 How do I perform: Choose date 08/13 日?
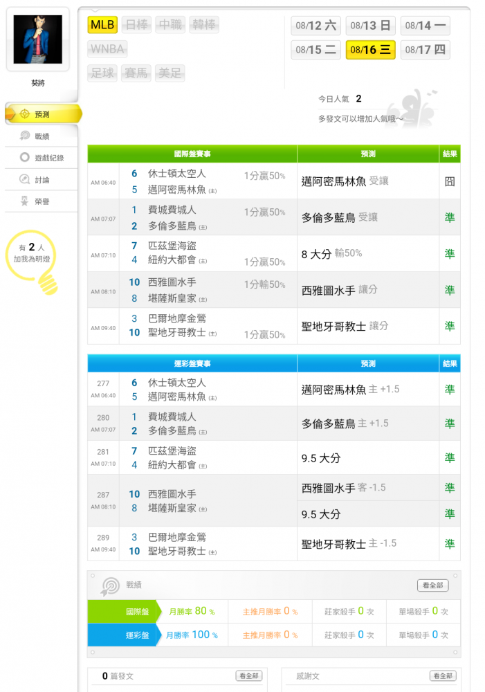click(x=370, y=26)
